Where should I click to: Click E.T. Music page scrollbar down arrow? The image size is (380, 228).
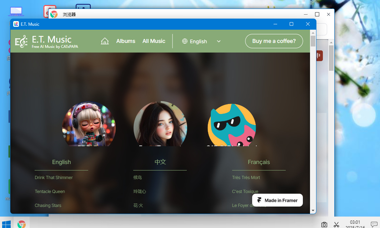coord(313,210)
